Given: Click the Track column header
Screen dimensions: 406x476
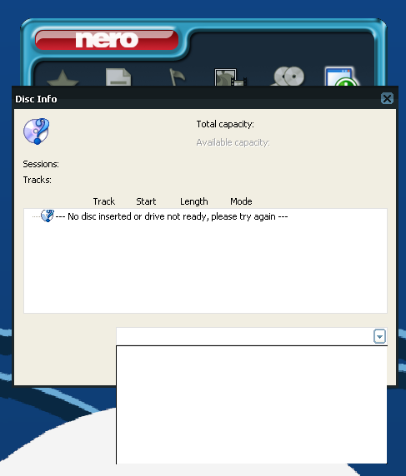Looking at the screenshot, I should pos(104,201).
